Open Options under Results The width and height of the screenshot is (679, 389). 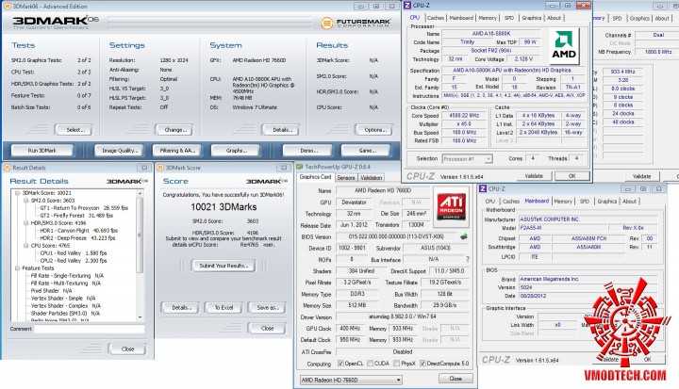click(x=375, y=129)
